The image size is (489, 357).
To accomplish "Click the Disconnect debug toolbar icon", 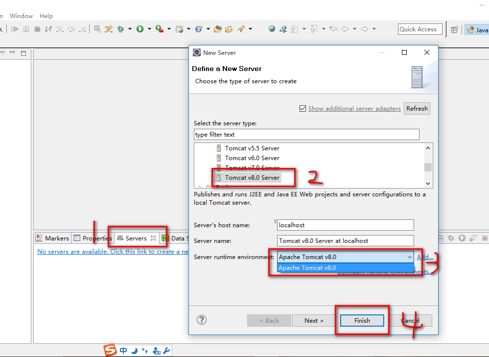I will click(x=48, y=29).
